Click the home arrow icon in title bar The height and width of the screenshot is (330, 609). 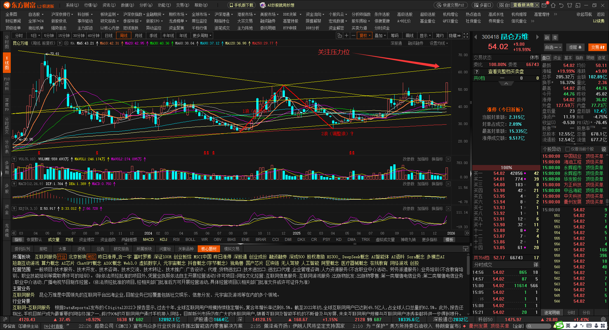click(x=553, y=5)
